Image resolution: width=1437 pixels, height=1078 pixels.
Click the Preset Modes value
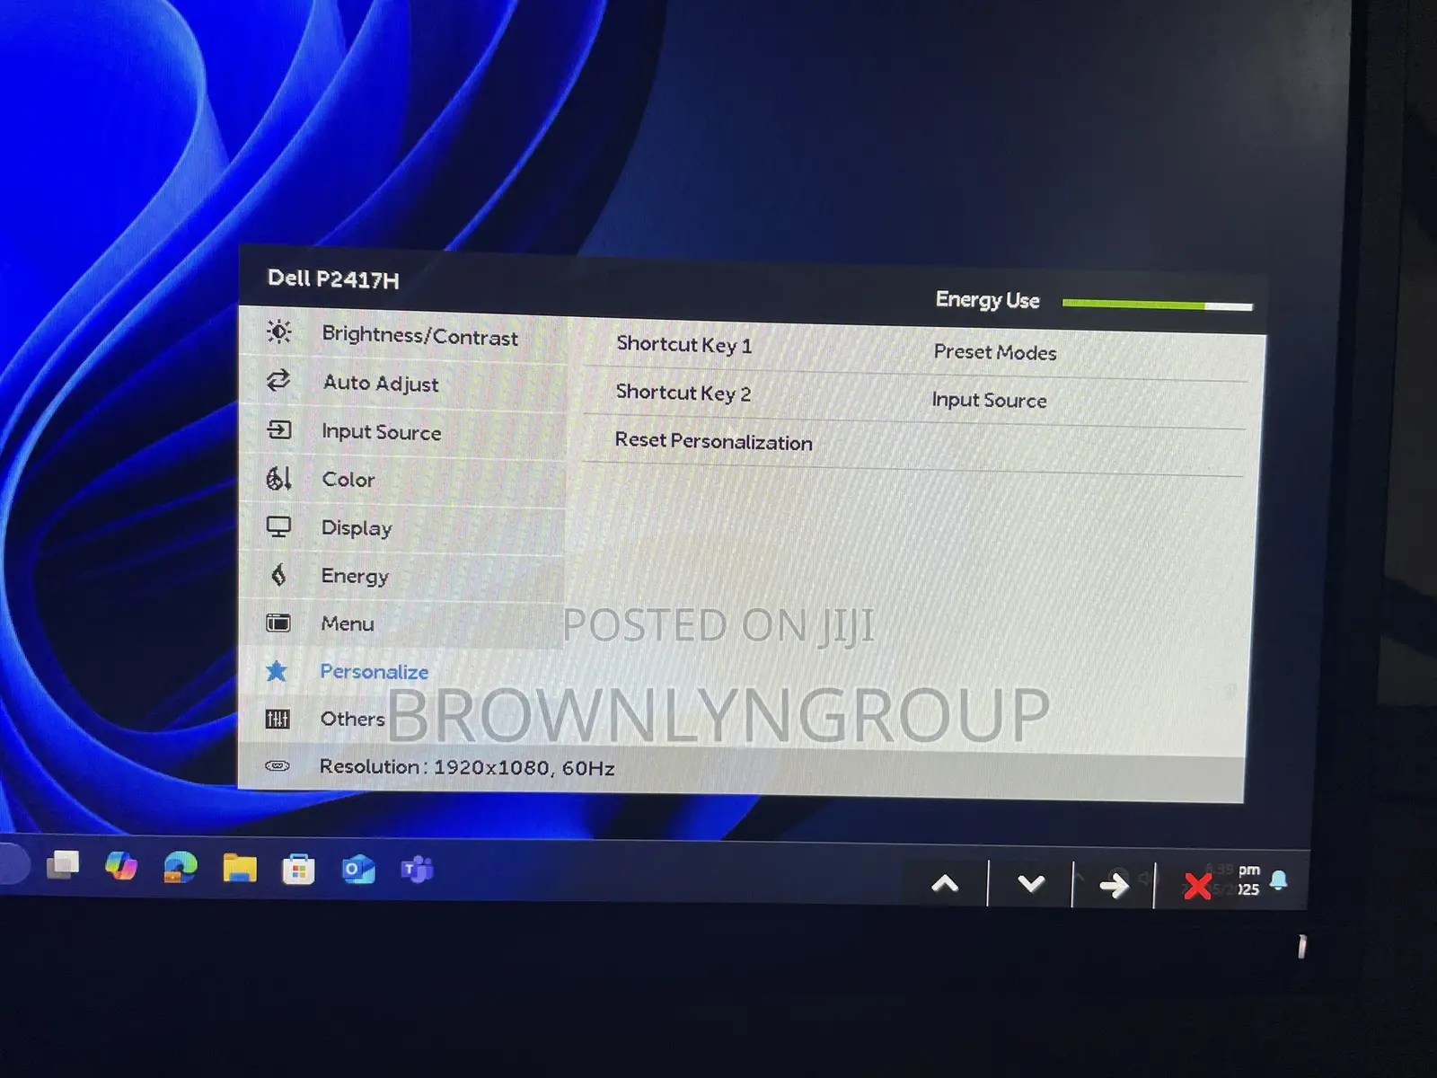click(x=994, y=352)
